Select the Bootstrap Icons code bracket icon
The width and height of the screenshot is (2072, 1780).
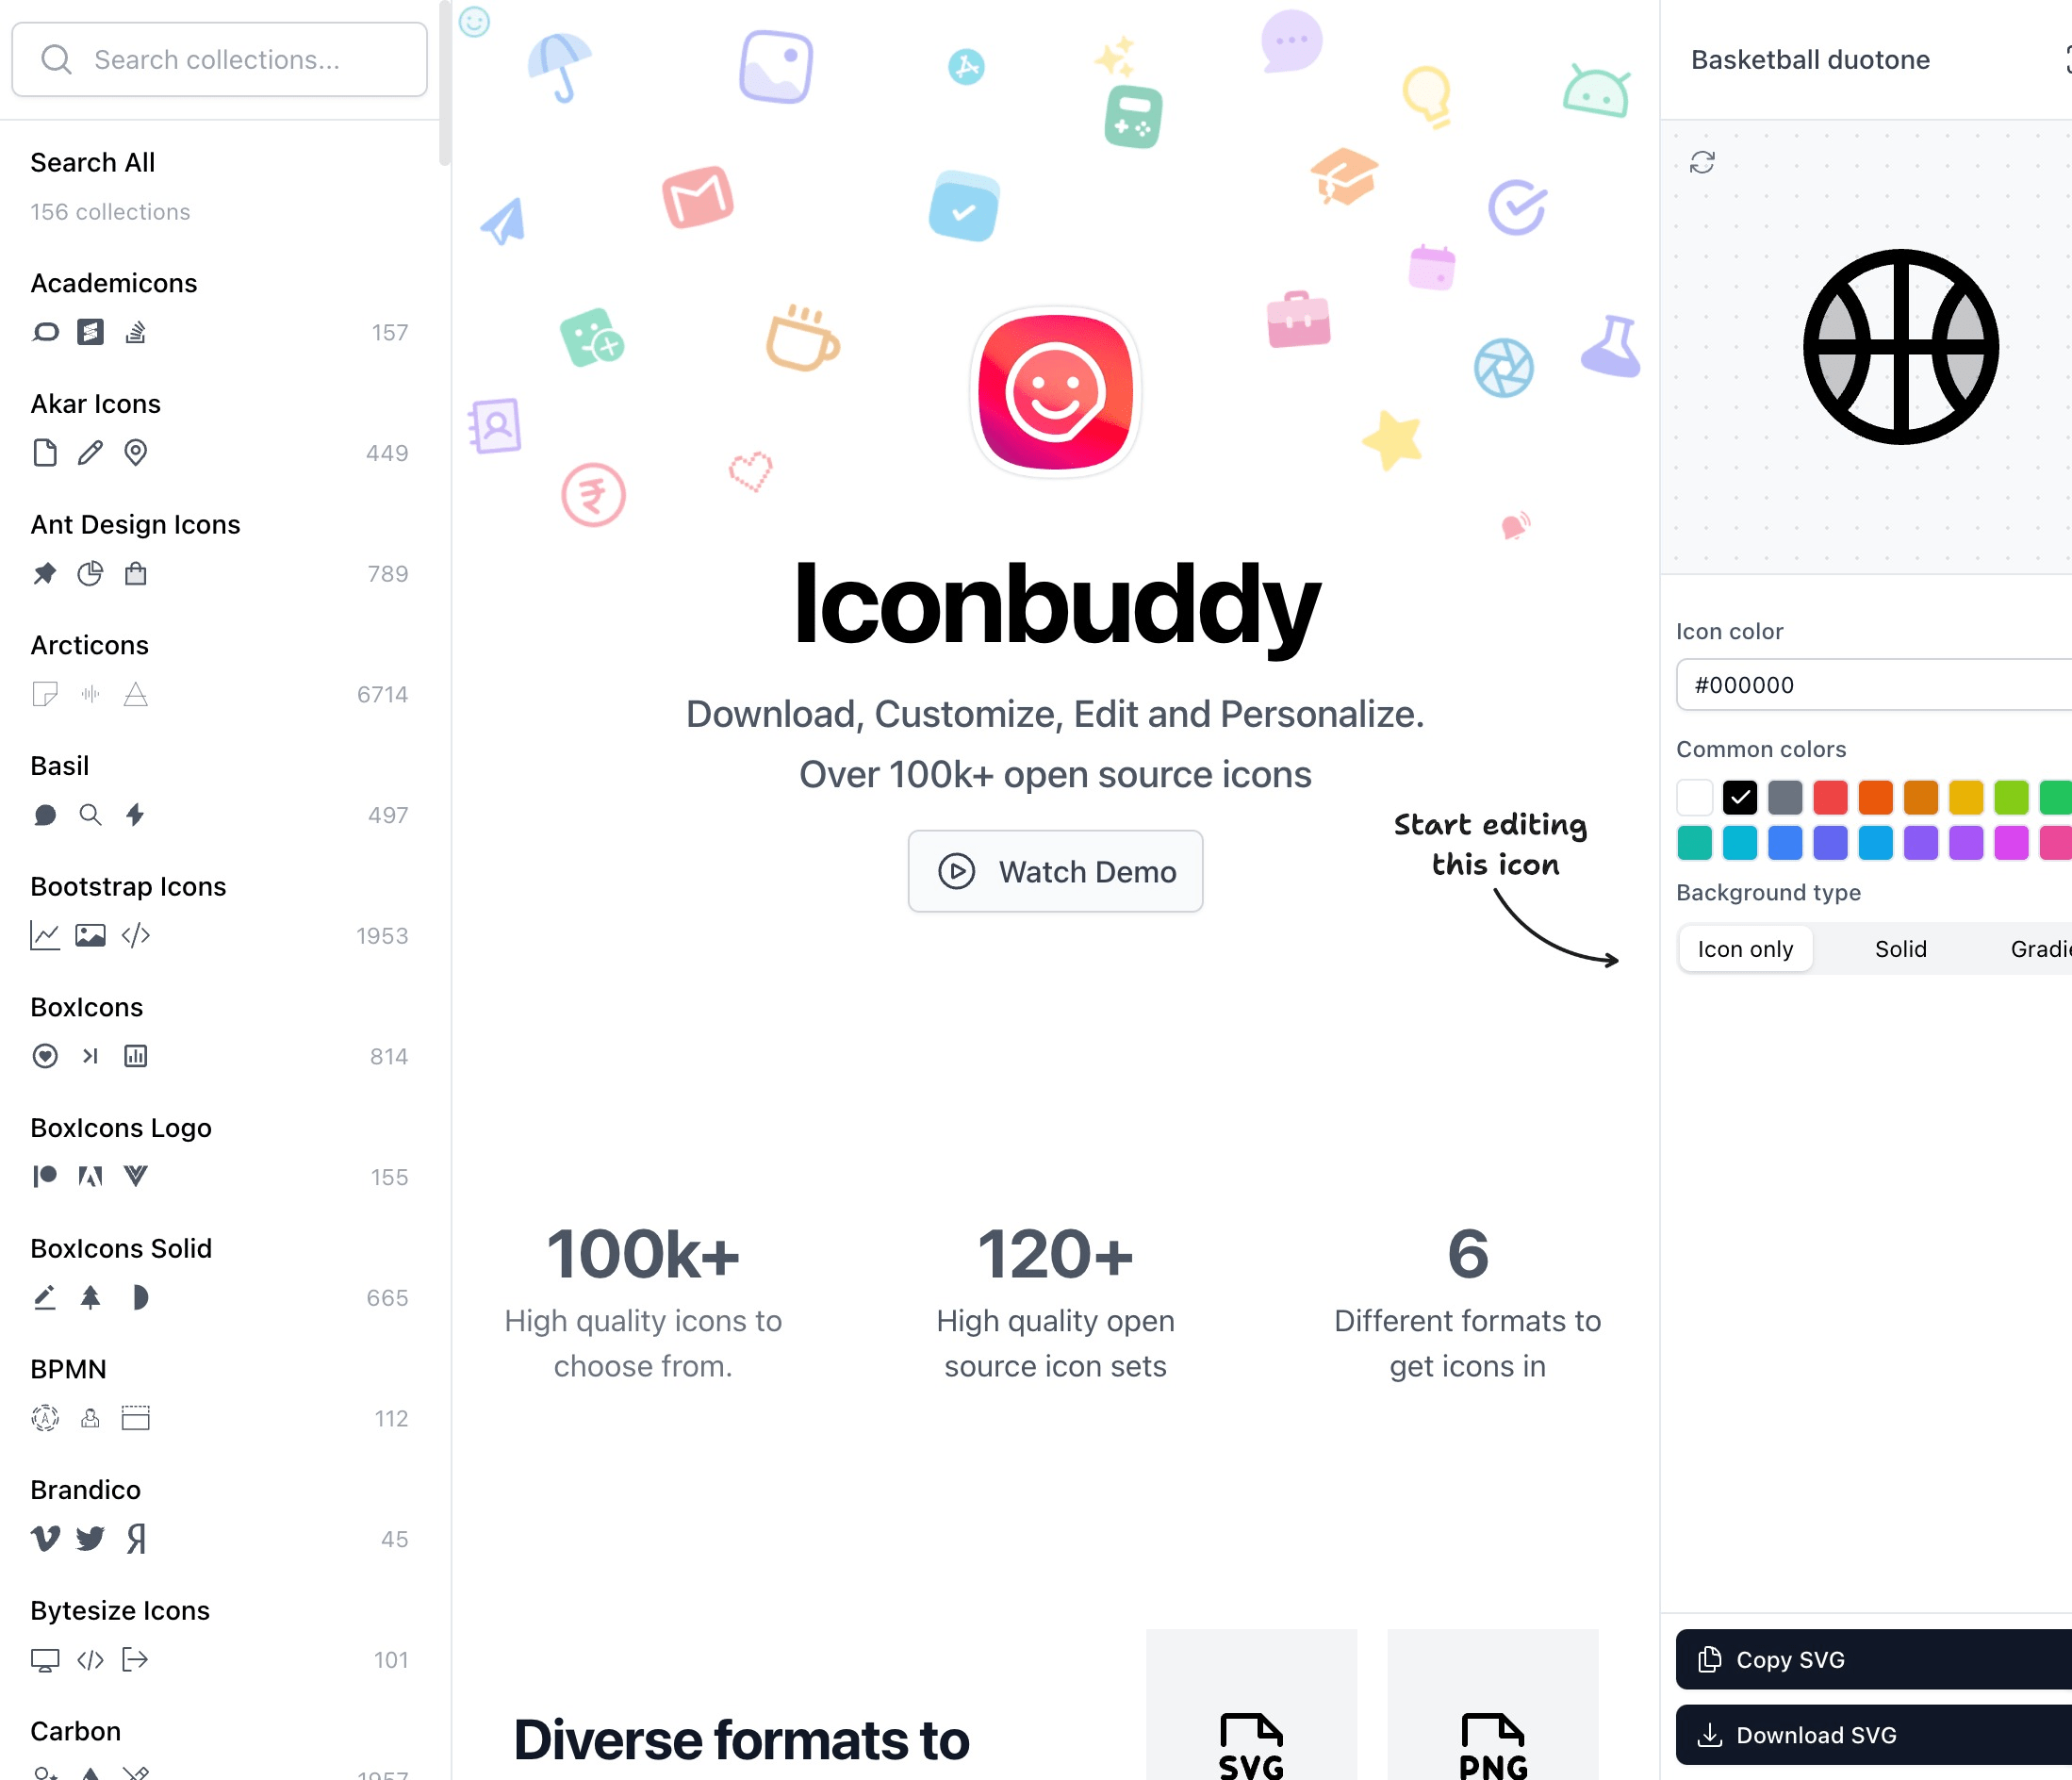136,934
